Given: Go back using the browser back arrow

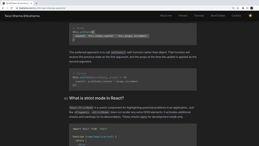Looking at the screenshot, I should click(3, 8).
